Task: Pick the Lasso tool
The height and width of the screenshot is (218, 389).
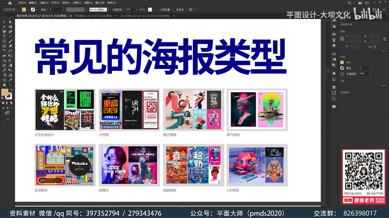Action: (10, 26)
